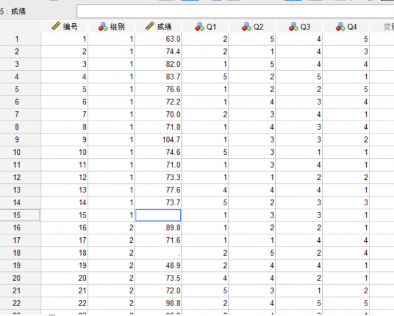Image resolution: width=394 pixels, height=316 pixels.
Task: Select the Q4 column header
Action: pos(346,27)
